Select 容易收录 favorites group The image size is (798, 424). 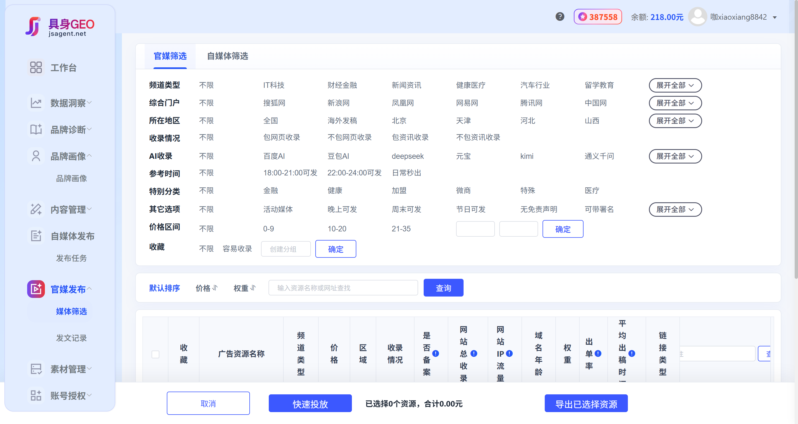click(x=237, y=249)
